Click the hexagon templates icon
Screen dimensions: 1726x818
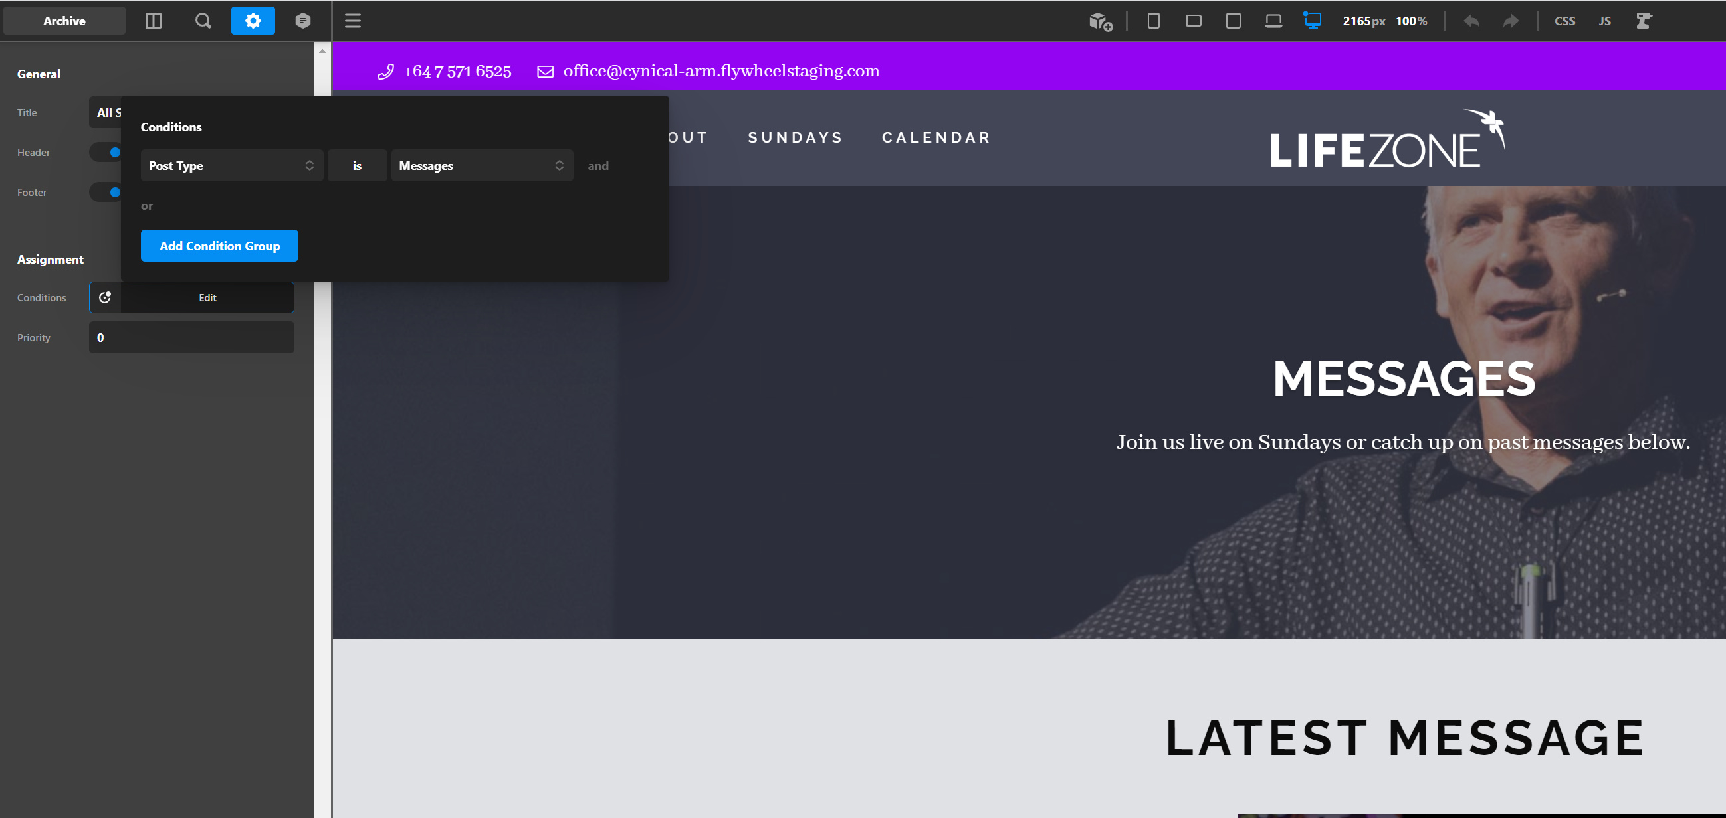coord(303,21)
